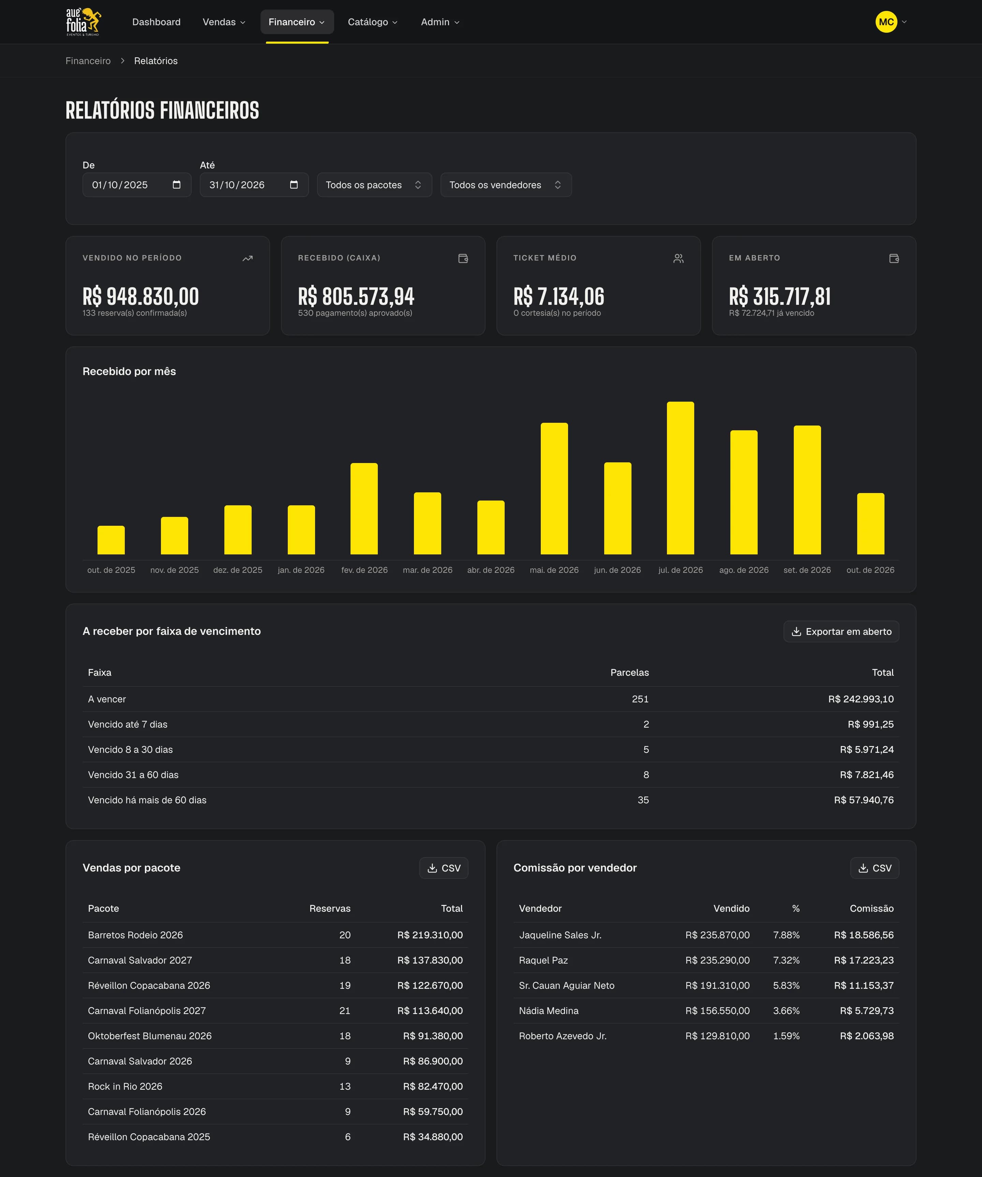Click 'R$ 2.063,98' commission value
The height and width of the screenshot is (1177, 982).
coord(866,1036)
